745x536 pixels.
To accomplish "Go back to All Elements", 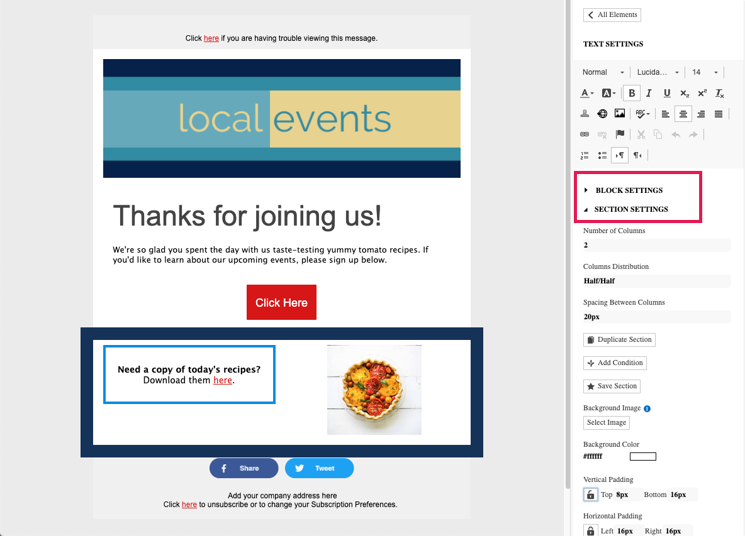I will pos(612,14).
